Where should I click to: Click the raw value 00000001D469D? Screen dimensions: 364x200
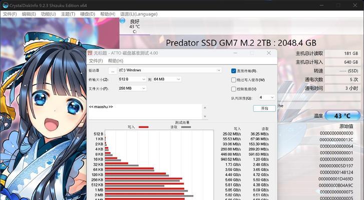point(335,179)
